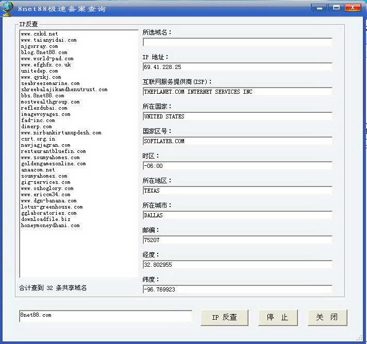The height and width of the screenshot is (344, 367).
Task: Select bbs.8net88.com in the list
Action: click(x=42, y=96)
